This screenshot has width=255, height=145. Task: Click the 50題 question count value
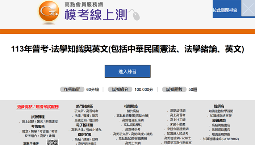pos(193,90)
